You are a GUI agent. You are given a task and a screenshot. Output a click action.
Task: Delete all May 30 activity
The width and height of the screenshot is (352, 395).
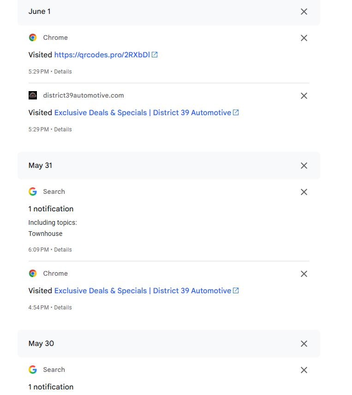pyautogui.click(x=304, y=344)
